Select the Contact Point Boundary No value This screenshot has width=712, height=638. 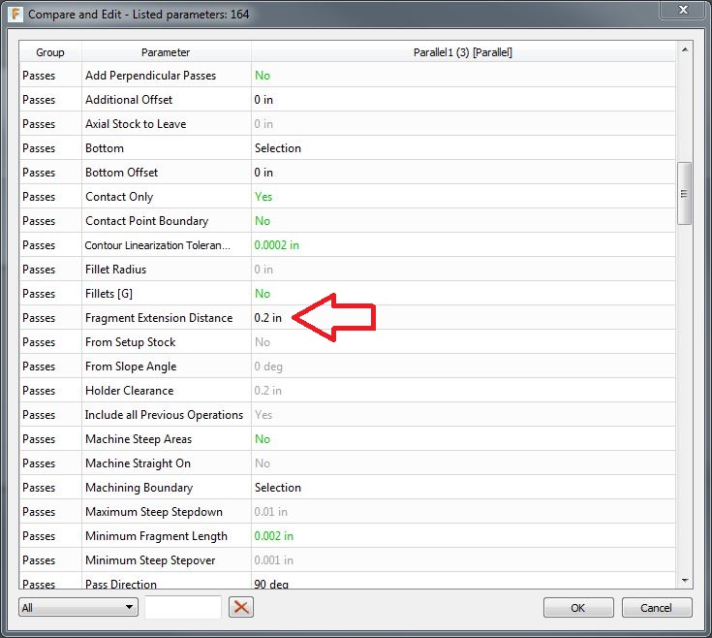(263, 221)
